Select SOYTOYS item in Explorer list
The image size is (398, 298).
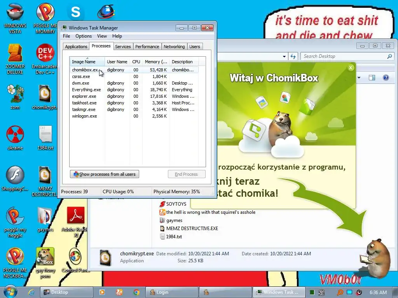coord(173,204)
